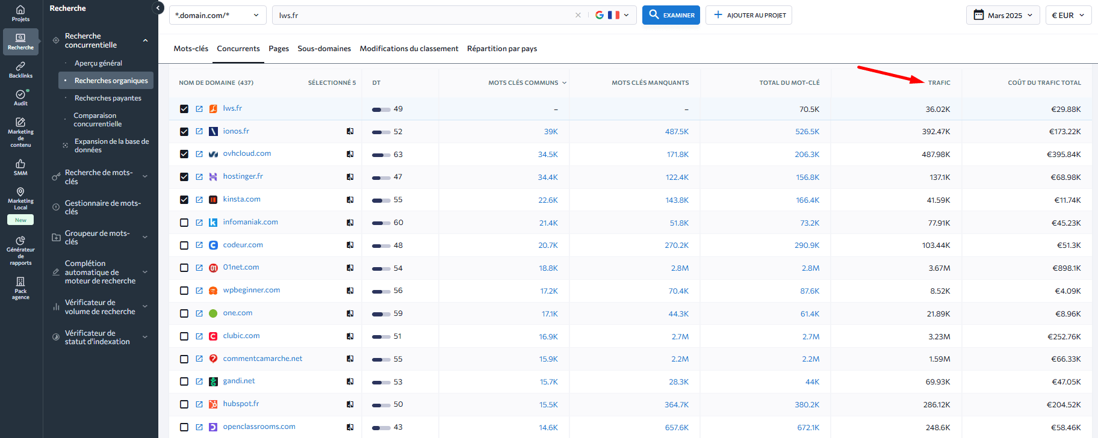The width and height of the screenshot is (1098, 438).
Task: Open Google France search engine dropdown
Action: 612,15
